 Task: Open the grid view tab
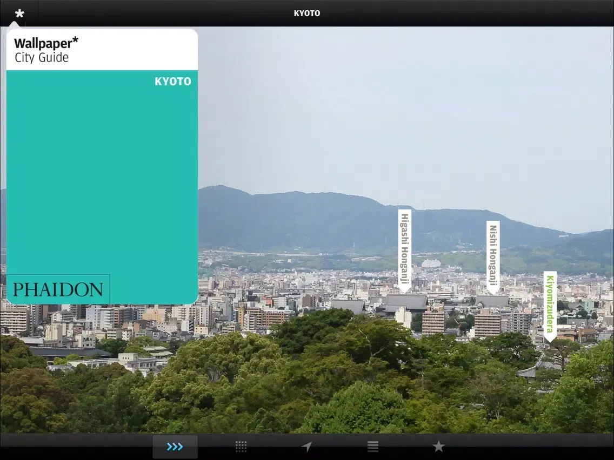(x=241, y=447)
